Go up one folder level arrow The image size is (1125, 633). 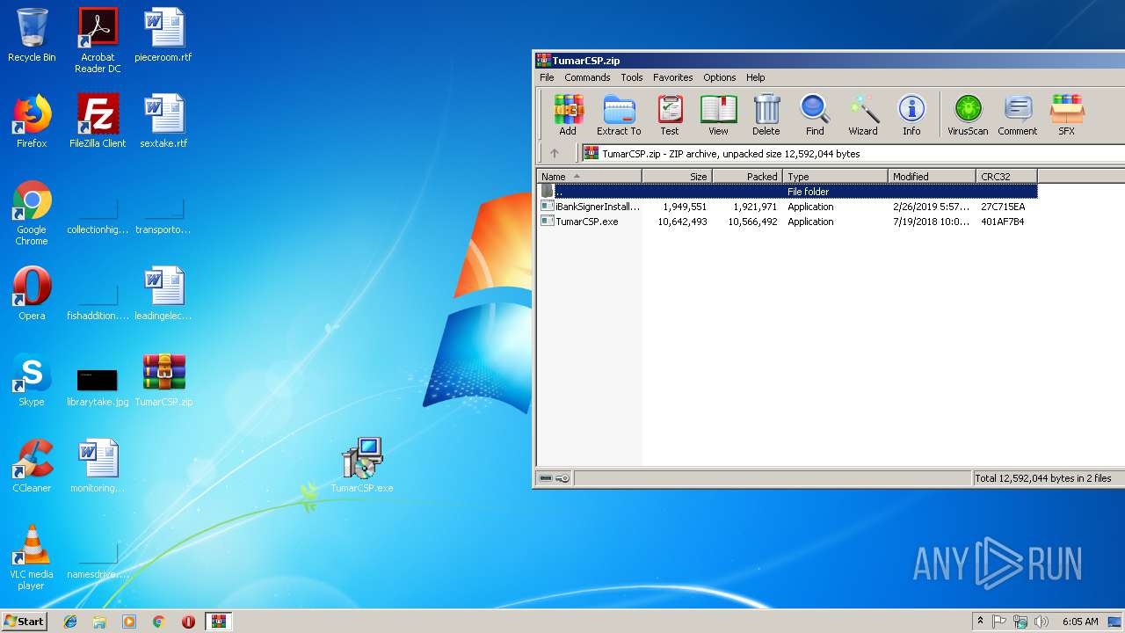[555, 153]
